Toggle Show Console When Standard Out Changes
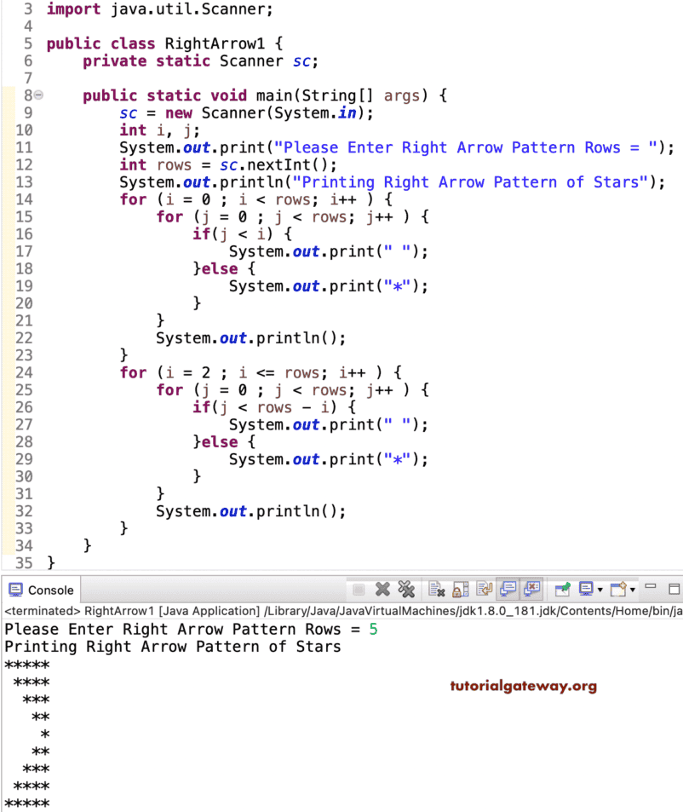683x812 pixels. coord(508,589)
